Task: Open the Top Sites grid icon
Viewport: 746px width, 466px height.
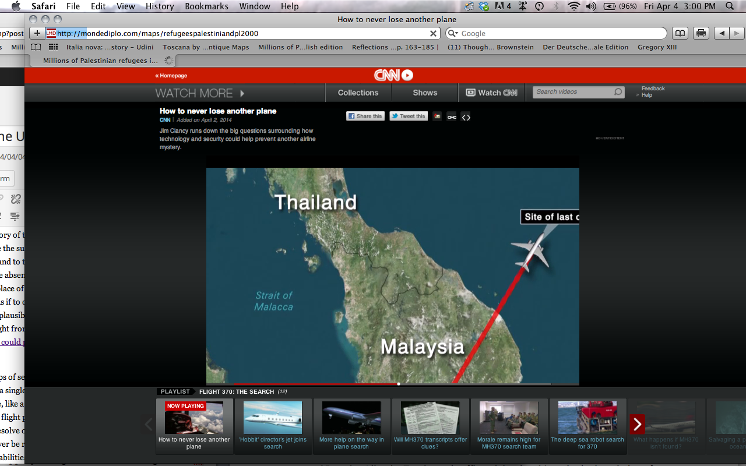Action: click(53, 47)
